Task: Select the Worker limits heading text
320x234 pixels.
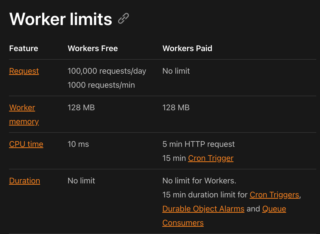Action: [x=61, y=19]
